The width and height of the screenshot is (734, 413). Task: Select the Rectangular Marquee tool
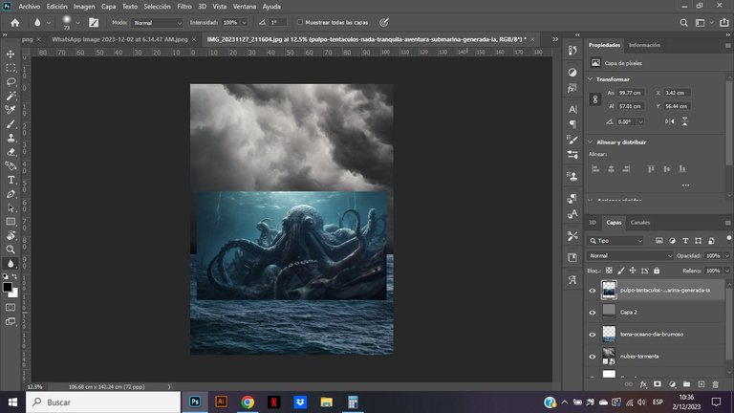click(11, 69)
